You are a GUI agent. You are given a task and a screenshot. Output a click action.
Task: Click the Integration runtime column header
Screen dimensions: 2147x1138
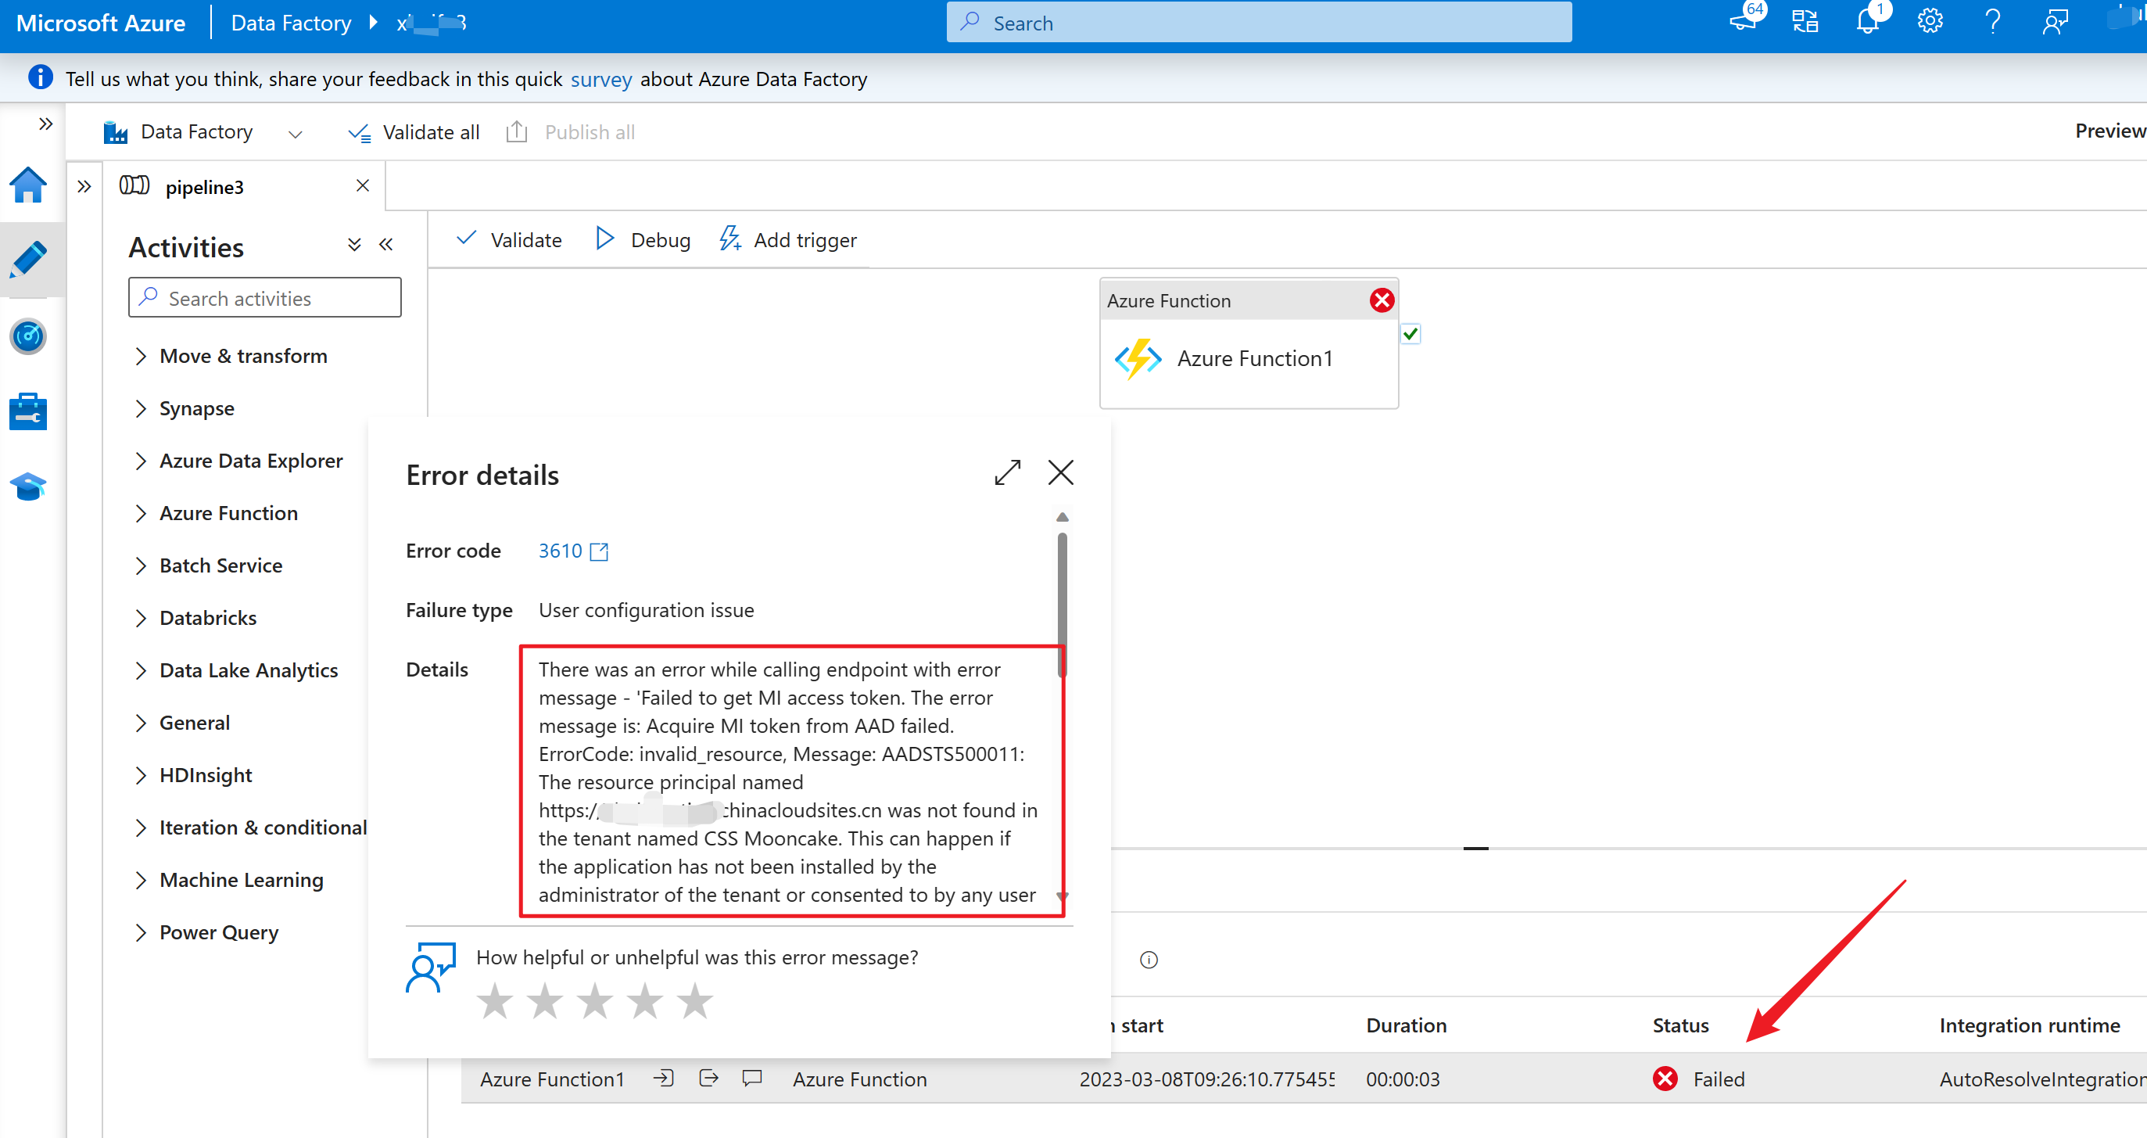(x=2030, y=1025)
